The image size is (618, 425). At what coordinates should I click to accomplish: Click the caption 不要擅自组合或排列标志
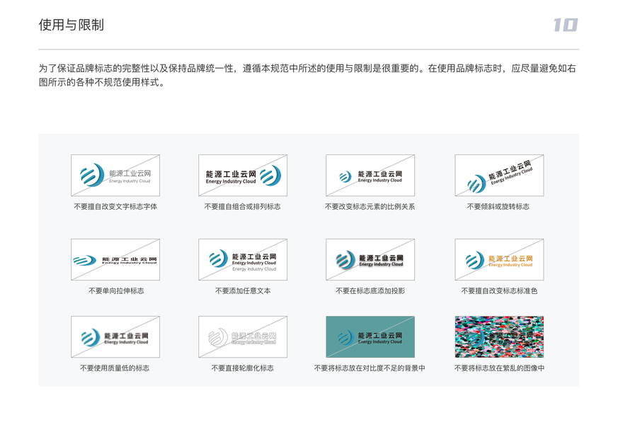pyautogui.click(x=242, y=207)
